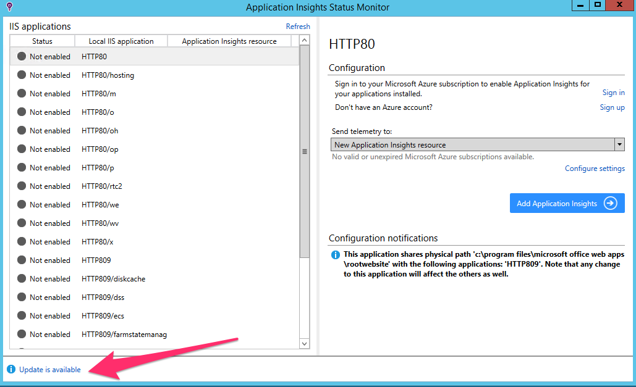Click the Application Insights resource column header
636x387 pixels.
click(229, 41)
